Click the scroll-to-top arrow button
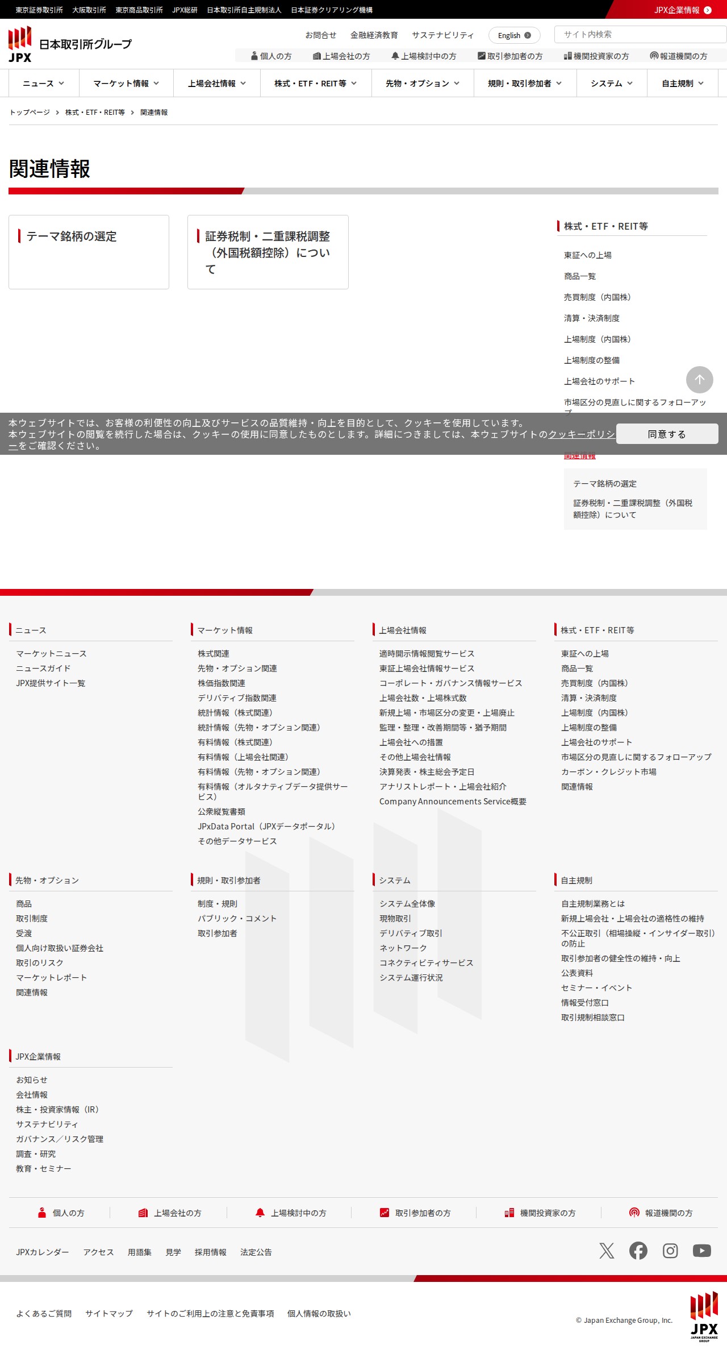 coord(700,380)
